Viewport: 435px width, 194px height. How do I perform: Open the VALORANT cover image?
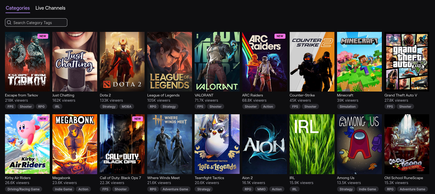[217, 62]
